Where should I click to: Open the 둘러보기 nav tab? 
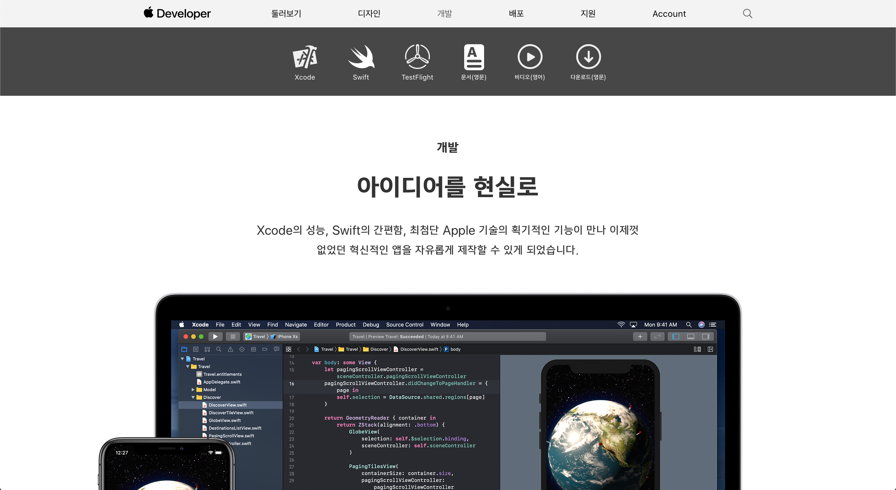tap(286, 14)
